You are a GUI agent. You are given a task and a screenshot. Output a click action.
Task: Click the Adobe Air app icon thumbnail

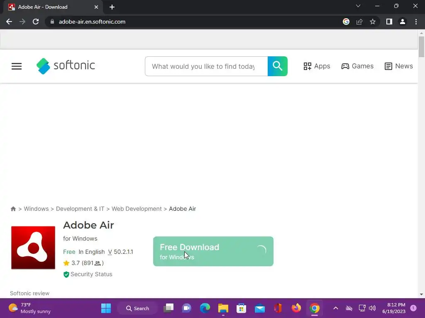click(33, 248)
